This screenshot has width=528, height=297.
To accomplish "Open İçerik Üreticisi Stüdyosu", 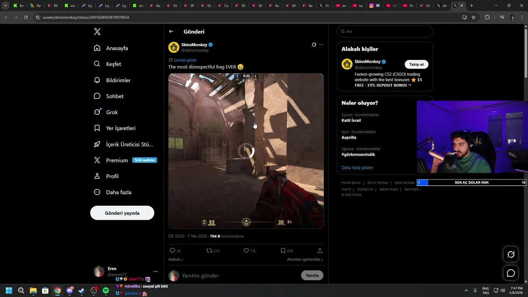I will click(123, 144).
